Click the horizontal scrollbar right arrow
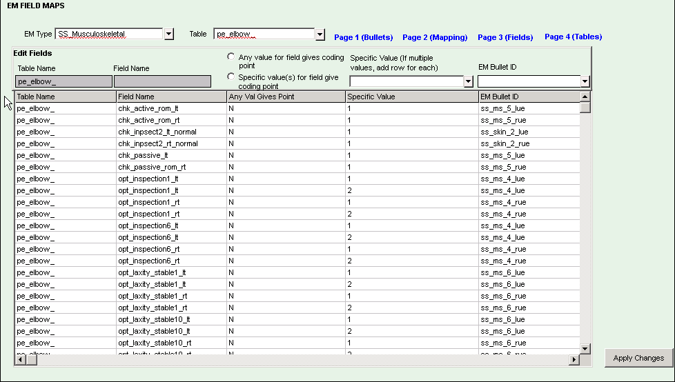 pos(574,359)
